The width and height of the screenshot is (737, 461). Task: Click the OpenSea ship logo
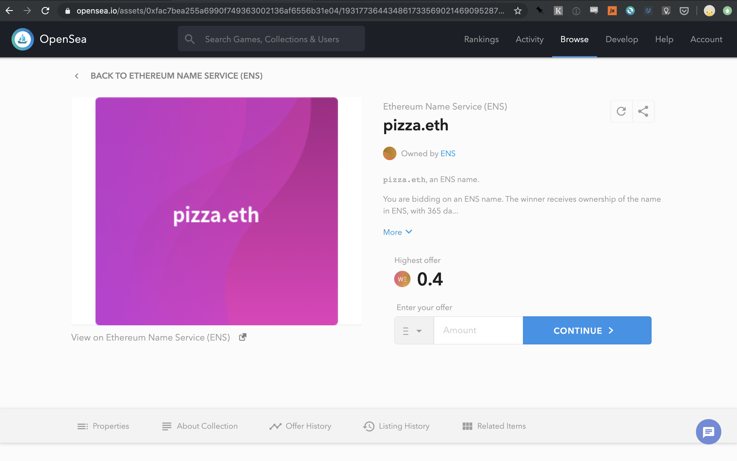point(22,39)
